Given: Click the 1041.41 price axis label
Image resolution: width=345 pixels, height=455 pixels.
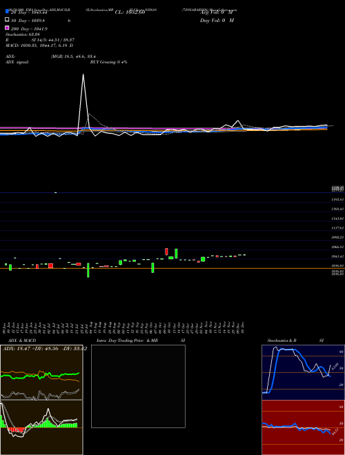Looking at the screenshot, I should click(337, 256).
